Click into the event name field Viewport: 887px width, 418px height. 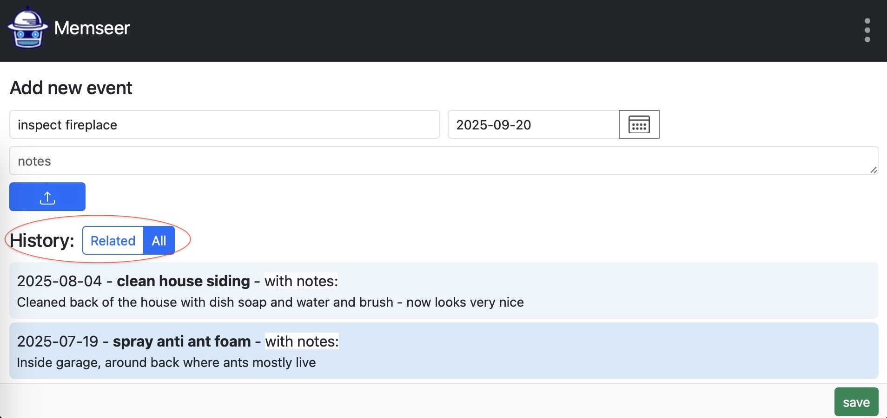tap(225, 125)
